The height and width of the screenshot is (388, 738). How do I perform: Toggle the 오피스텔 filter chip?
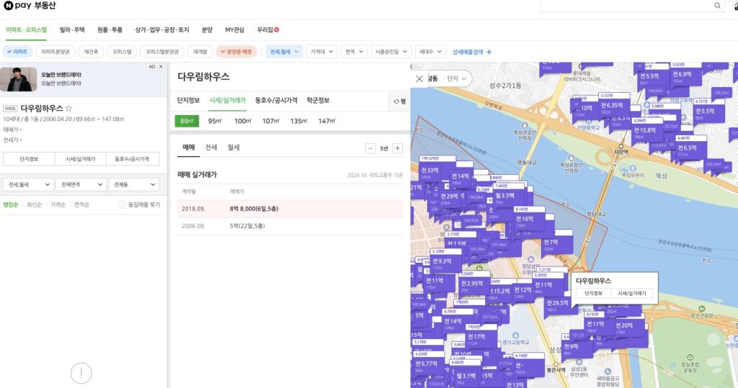(x=122, y=52)
